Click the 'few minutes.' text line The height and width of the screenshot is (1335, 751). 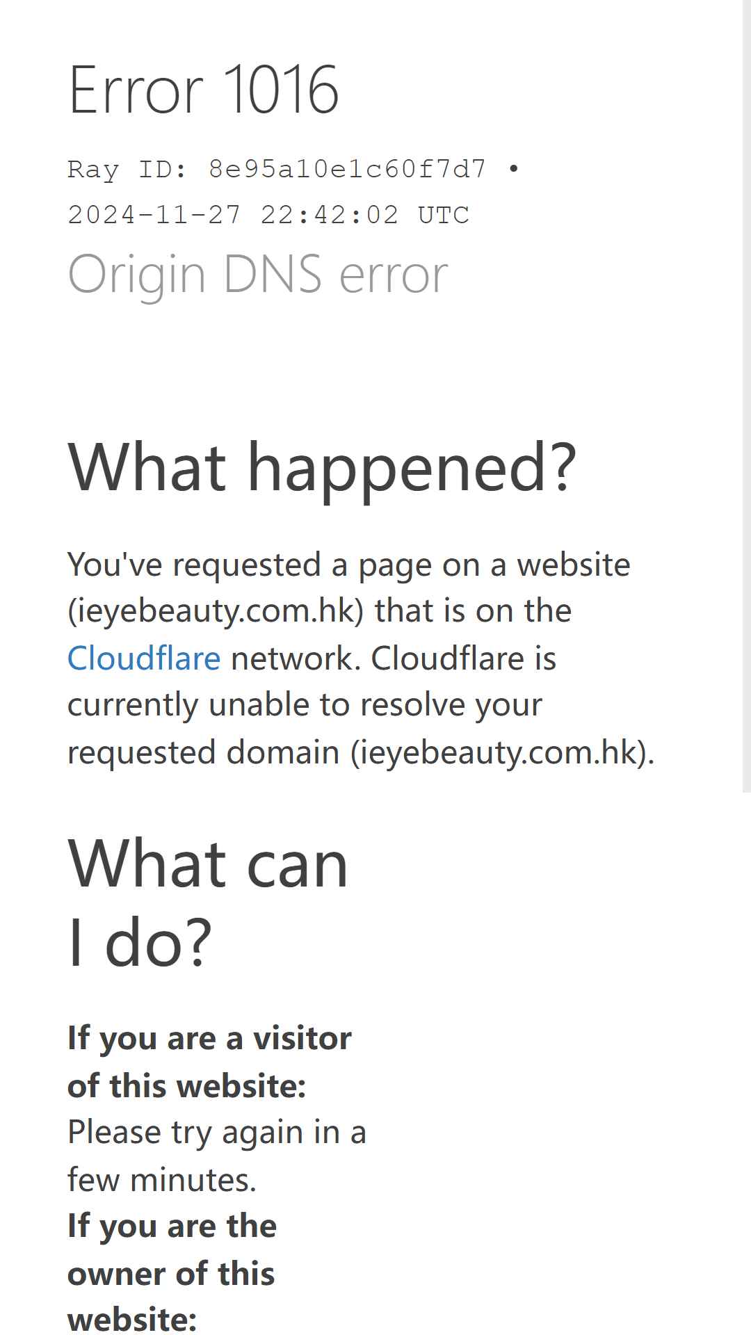point(162,1179)
